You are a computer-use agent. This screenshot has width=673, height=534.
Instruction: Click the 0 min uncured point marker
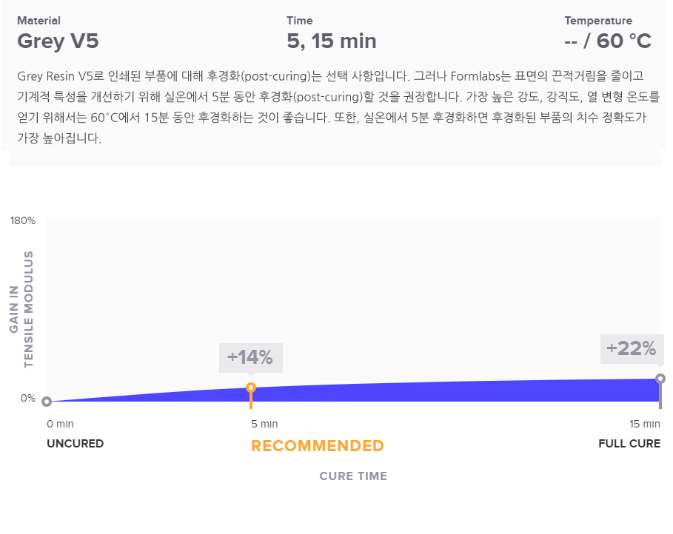click(47, 402)
